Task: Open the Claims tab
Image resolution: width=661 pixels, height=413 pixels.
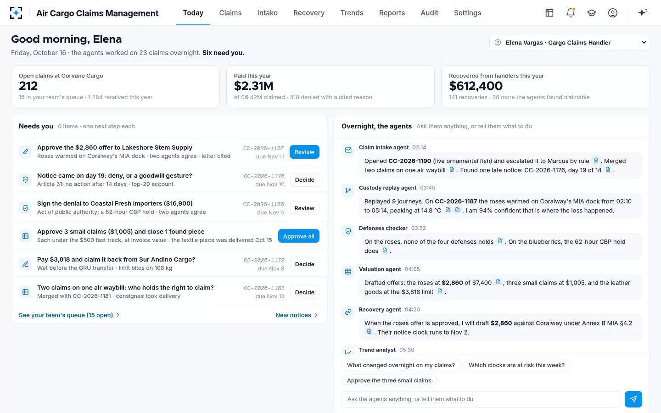Action: click(x=230, y=13)
